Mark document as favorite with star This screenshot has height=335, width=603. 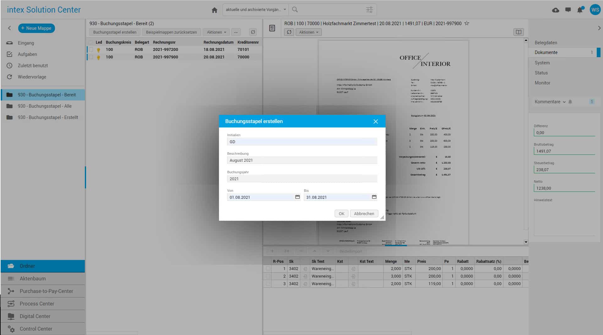point(467,23)
